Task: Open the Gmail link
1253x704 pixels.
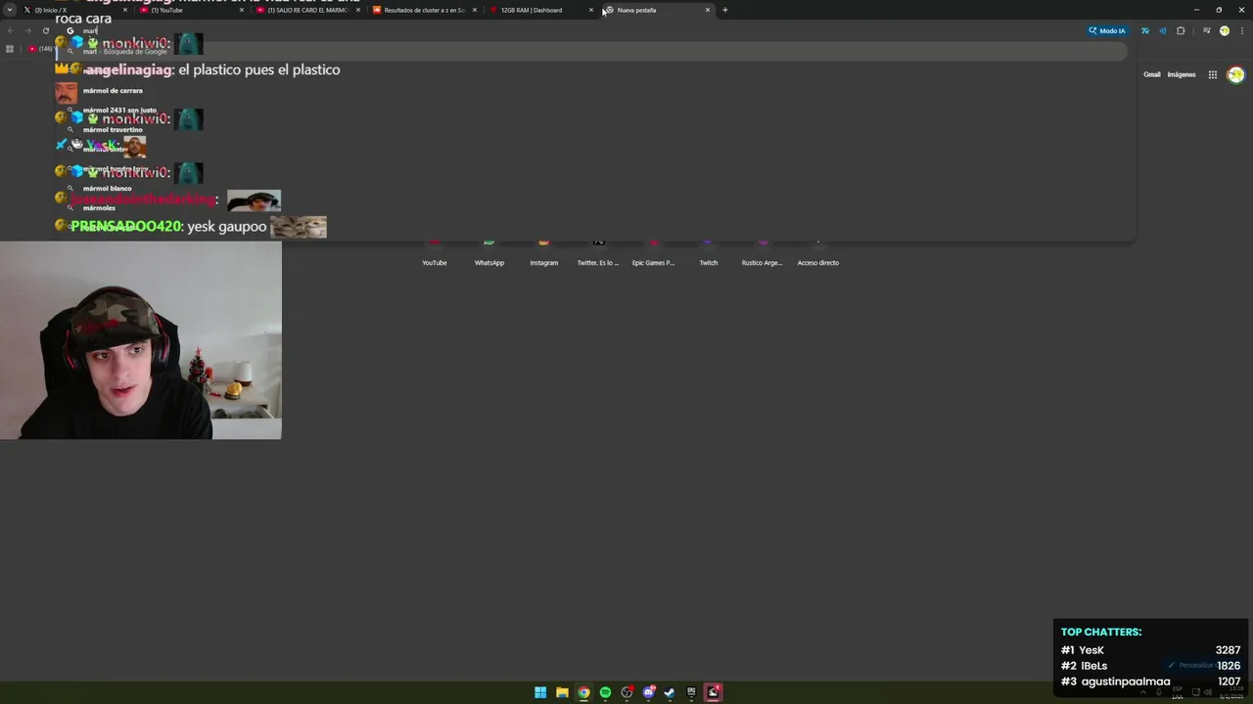Action: pos(1152,74)
